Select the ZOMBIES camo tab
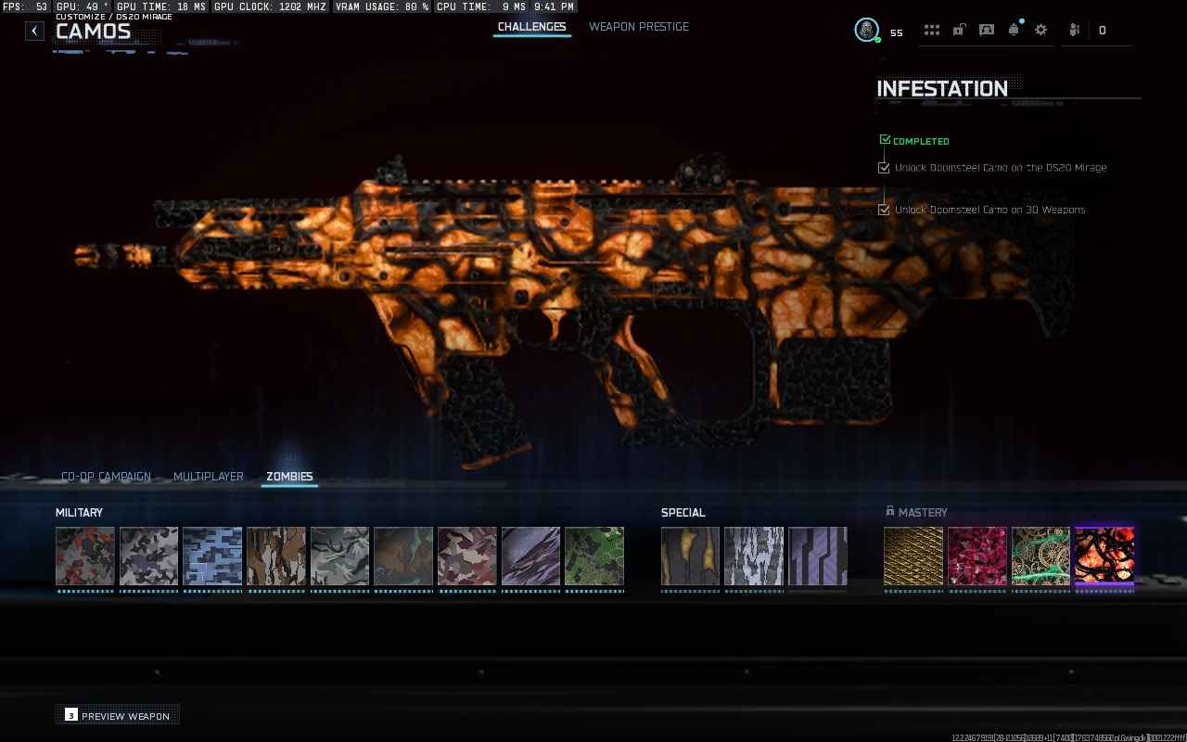This screenshot has height=742, width=1187. point(288,476)
